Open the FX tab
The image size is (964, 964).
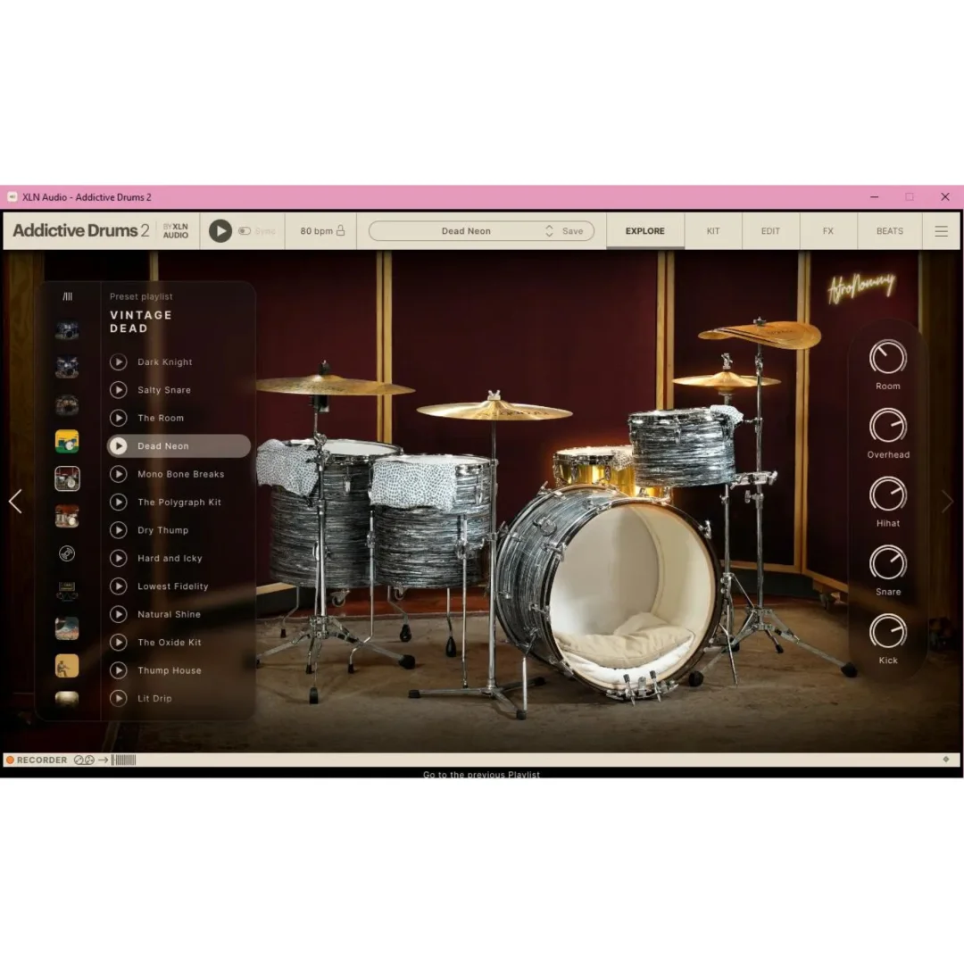(x=828, y=231)
